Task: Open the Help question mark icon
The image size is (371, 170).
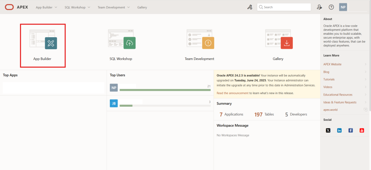Action: [331, 7]
